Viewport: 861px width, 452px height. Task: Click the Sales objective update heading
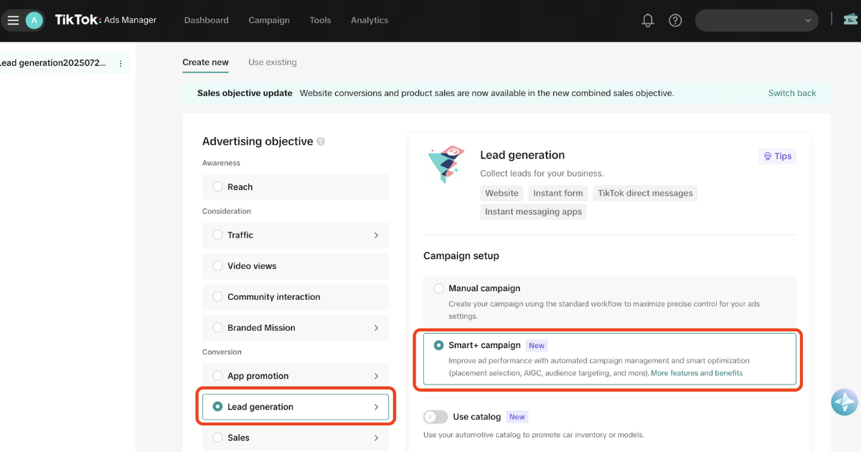(x=245, y=93)
